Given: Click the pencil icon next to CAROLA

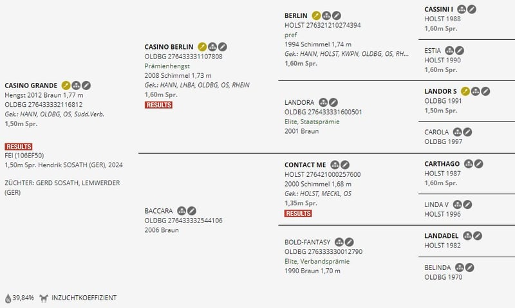Looking at the screenshot, I should click(467, 132).
